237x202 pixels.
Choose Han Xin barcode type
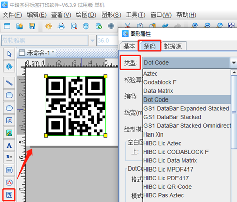(x=187, y=134)
